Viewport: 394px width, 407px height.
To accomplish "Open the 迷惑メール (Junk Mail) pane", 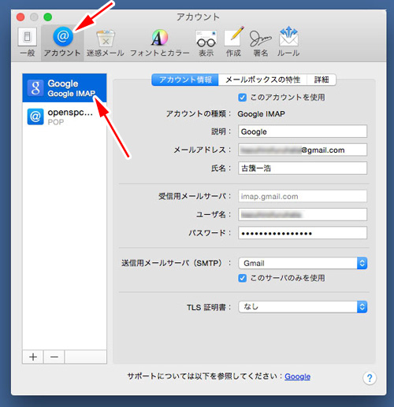I will pyautogui.click(x=106, y=43).
